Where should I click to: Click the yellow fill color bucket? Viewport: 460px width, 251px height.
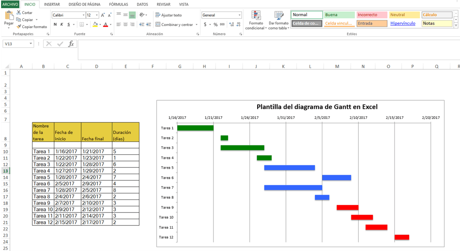click(95, 24)
